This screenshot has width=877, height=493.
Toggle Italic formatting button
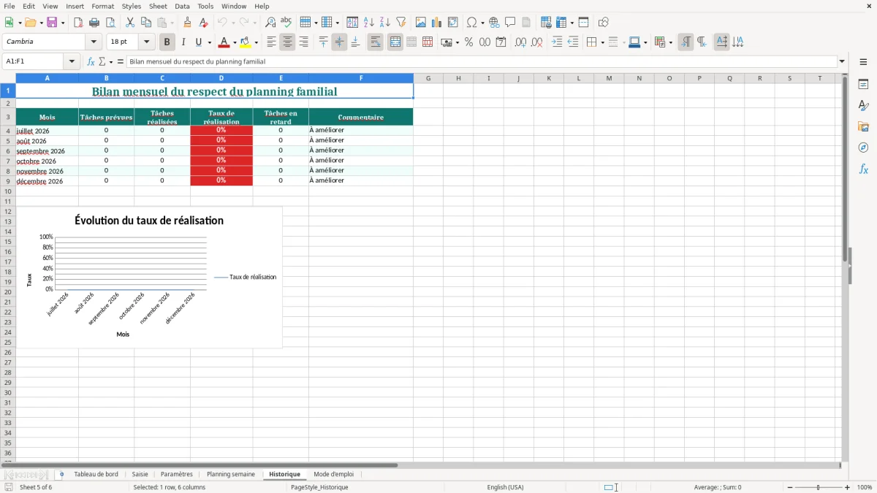[183, 42]
